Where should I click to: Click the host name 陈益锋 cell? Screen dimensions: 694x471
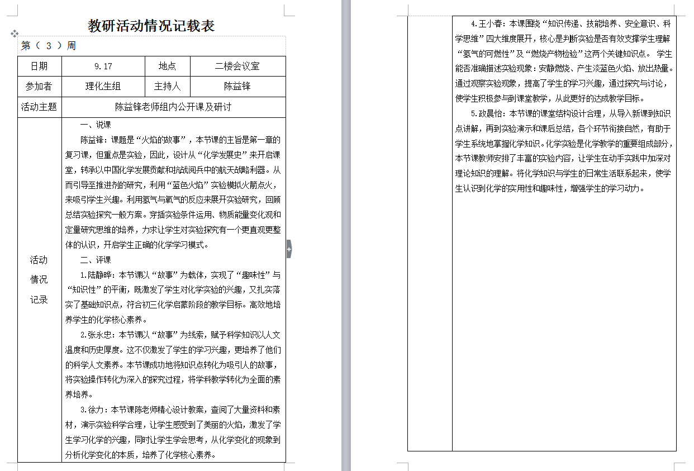237,87
